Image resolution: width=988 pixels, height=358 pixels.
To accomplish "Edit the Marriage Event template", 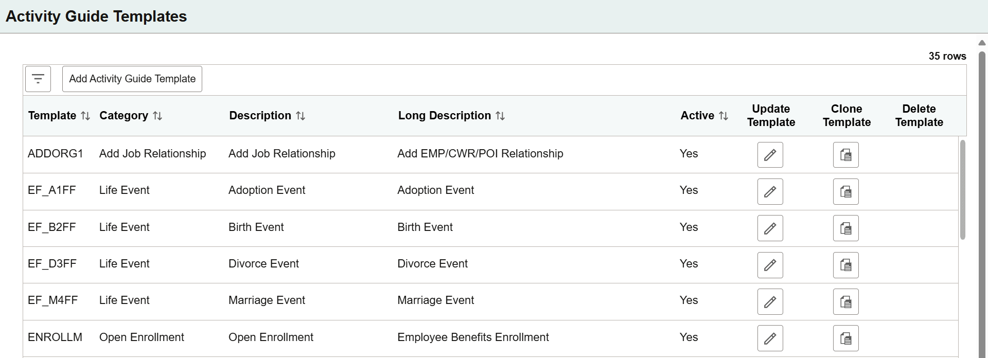I will [x=770, y=302].
